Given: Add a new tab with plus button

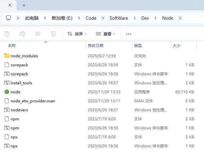Looking at the screenshot, I should pos(24,5).
